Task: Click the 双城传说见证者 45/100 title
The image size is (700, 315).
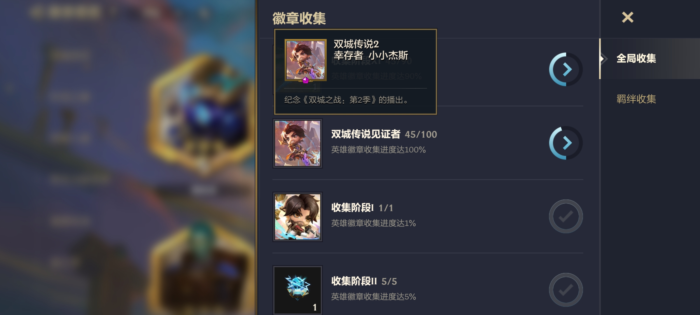Action: coord(384,134)
